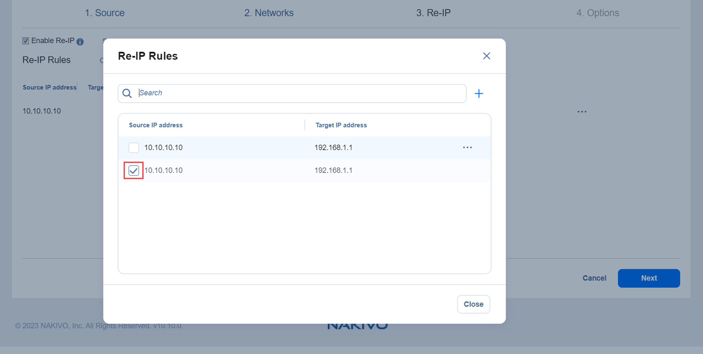Switch to the 4. Options step
The width and height of the screenshot is (703, 354).
(x=598, y=13)
